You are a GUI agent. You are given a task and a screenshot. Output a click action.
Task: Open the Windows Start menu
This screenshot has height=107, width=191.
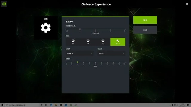tap(2, 105)
